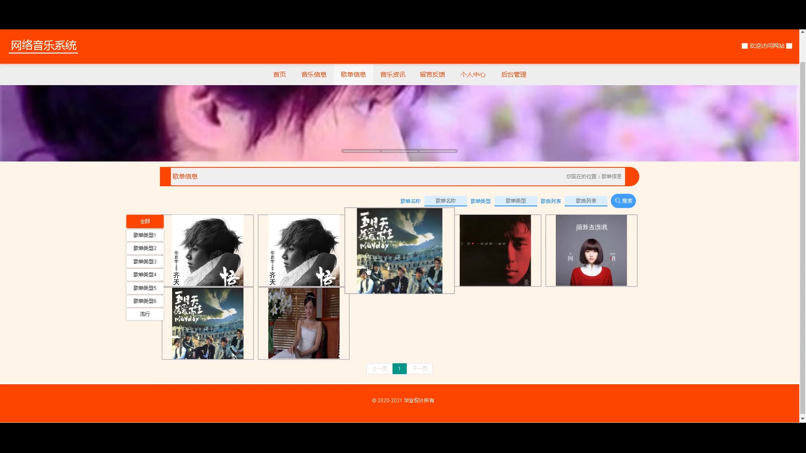Go to 首页 in navigation bar
The width and height of the screenshot is (806, 453).
coord(280,75)
